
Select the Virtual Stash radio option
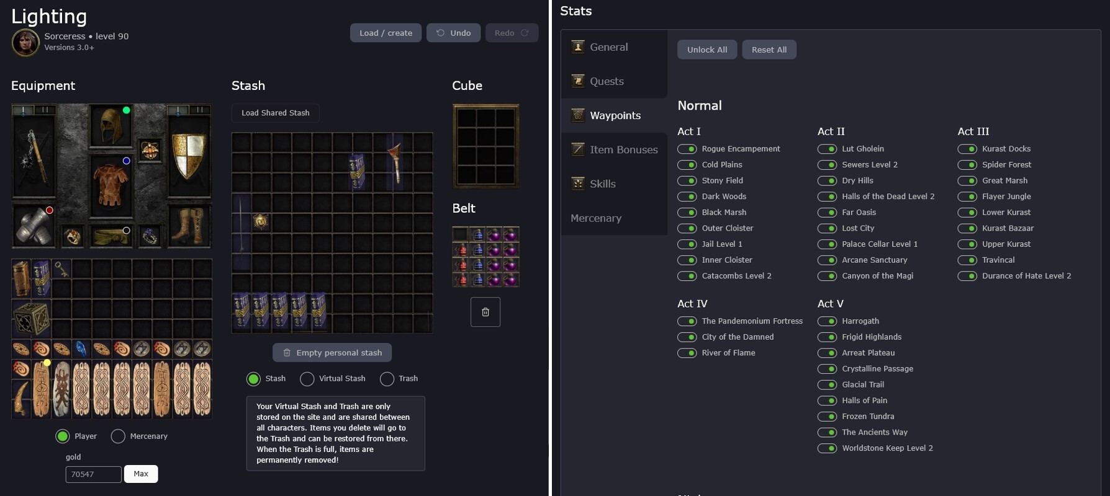pos(307,379)
